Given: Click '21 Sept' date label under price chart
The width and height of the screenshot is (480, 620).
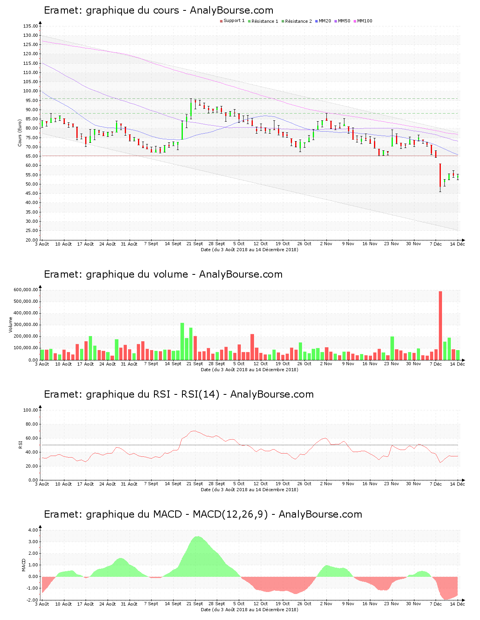Looking at the screenshot, I should pyautogui.click(x=195, y=244).
